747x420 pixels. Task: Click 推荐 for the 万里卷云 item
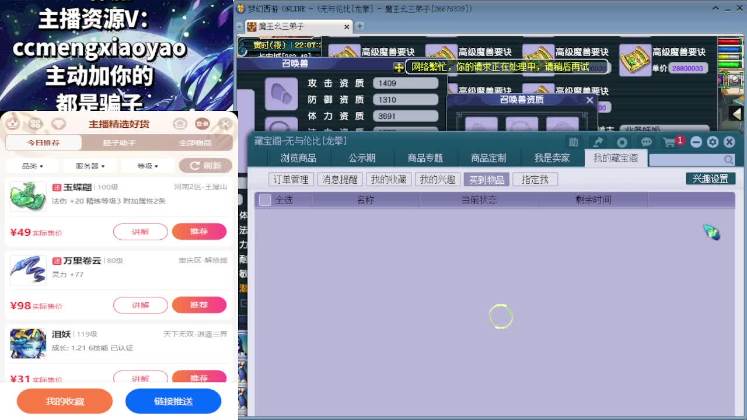click(199, 305)
